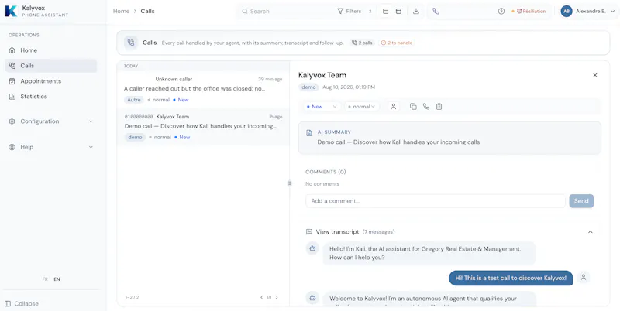
Task: Close the call detail panel
Action: [x=595, y=75]
